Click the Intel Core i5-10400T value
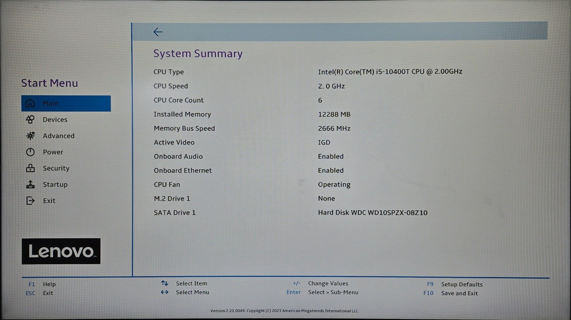This screenshot has height=320, width=571. tap(390, 71)
